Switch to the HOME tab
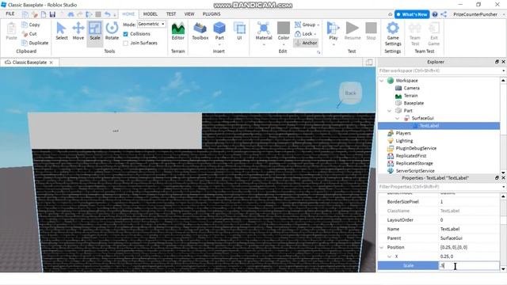Viewport: 507px width, 285px height. coord(128,14)
